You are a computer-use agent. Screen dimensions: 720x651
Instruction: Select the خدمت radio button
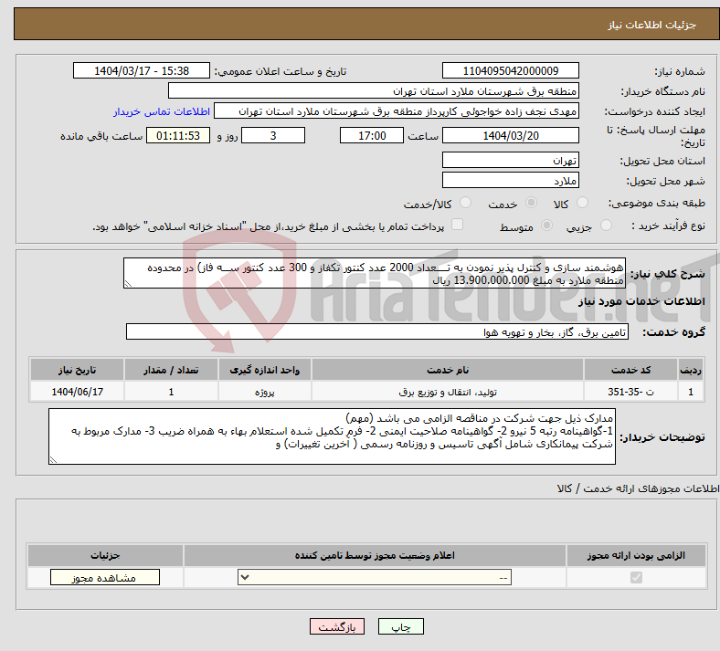coord(531,203)
